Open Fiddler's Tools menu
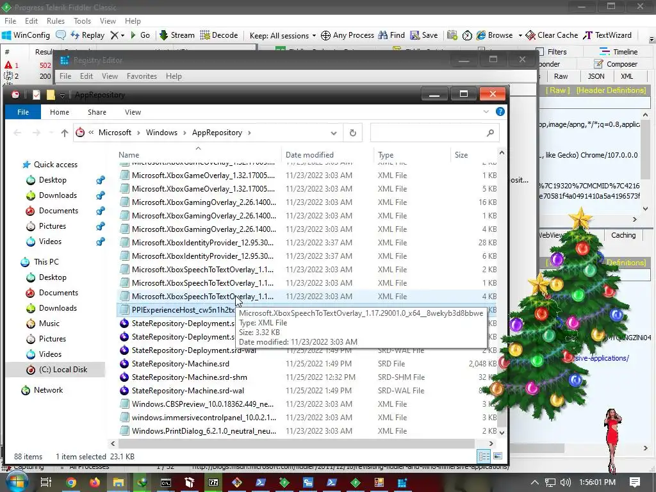 click(x=83, y=21)
